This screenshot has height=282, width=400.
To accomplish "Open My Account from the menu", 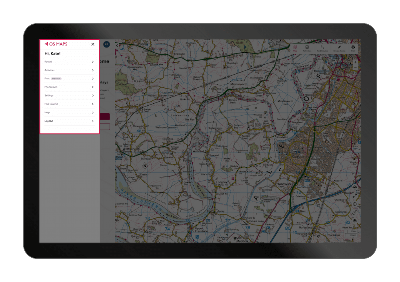I will [69, 87].
